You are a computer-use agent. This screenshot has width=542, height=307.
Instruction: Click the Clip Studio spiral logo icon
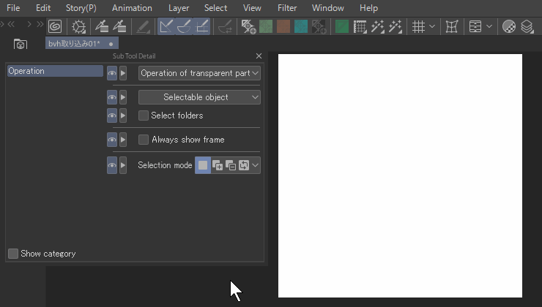55,27
